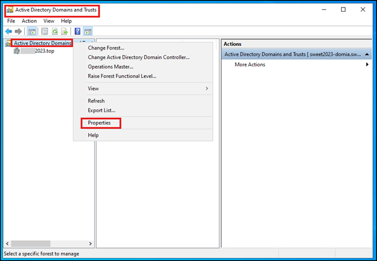Viewport: 377px width, 261px height.
Task: Click the gray Forward arrow toolbar icon
Action: [x=19, y=31]
